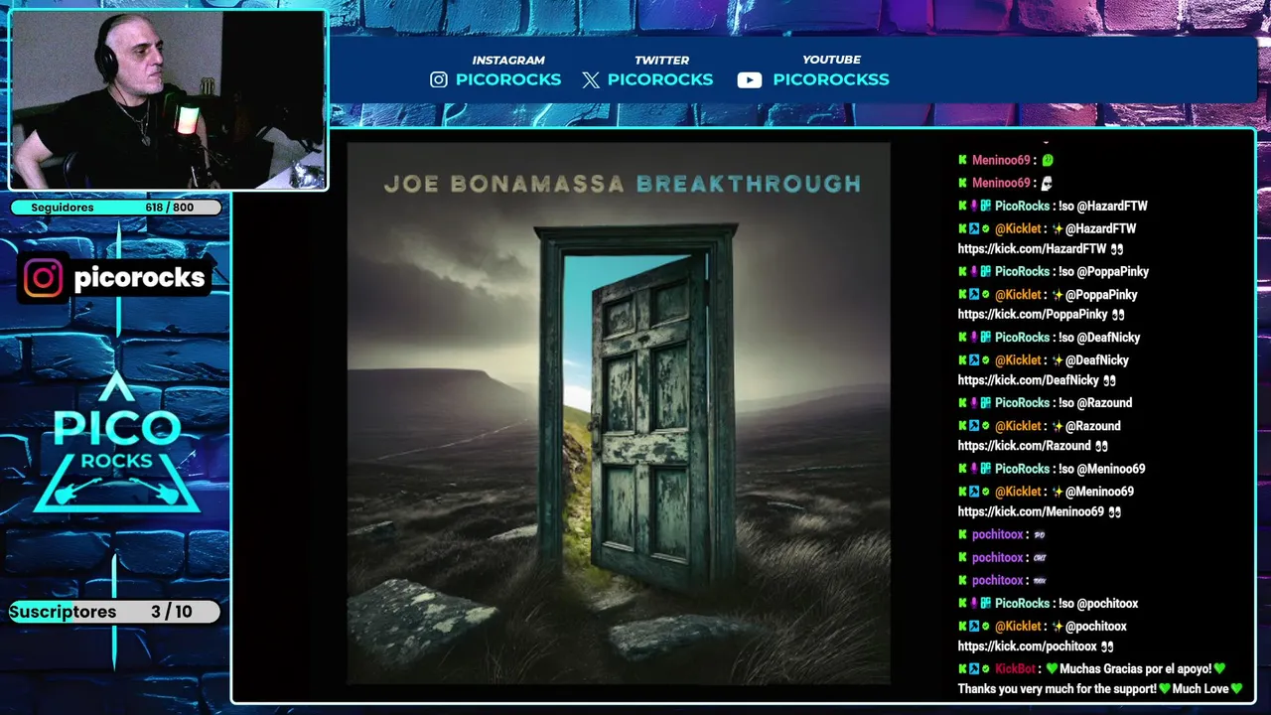Click the PicoRocks '!so @Razound' chat message
The height and width of the screenshot is (715, 1271).
pos(1045,403)
